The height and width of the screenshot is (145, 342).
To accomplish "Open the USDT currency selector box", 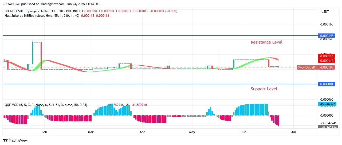I will 325,12.
